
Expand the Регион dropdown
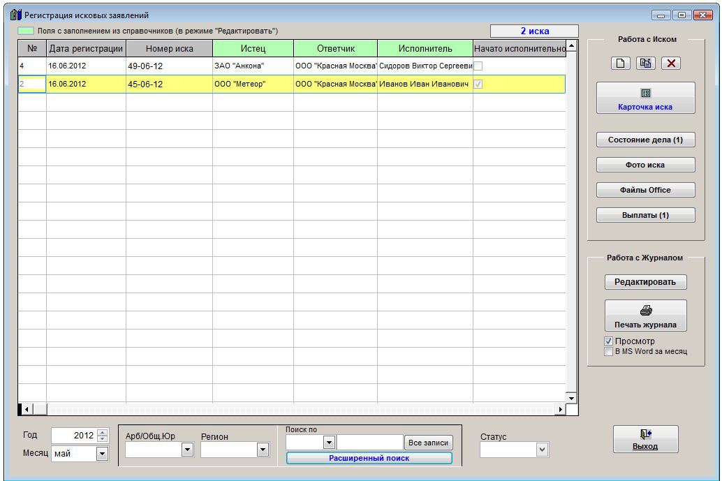click(x=263, y=450)
